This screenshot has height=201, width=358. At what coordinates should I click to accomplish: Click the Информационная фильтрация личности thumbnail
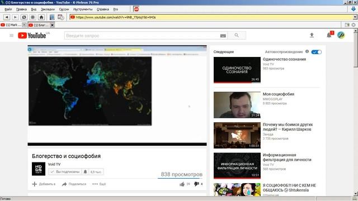click(x=237, y=166)
